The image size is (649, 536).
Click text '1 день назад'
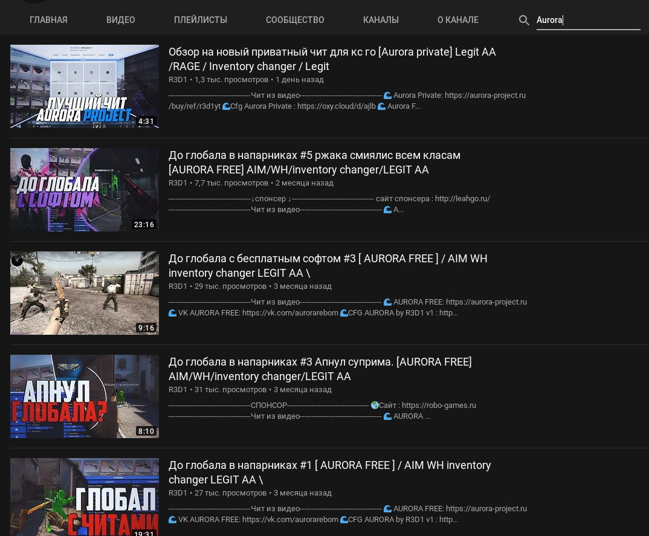pyautogui.click(x=300, y=80)
